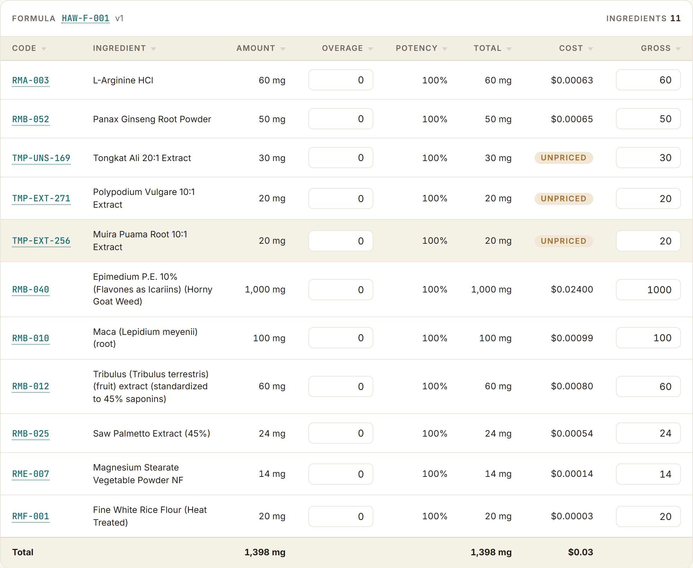Select the '1,398 mg' footer value under AMOUNT
Image resolution: width=693 pixels, height=568 pixels.
coord(265,552)
